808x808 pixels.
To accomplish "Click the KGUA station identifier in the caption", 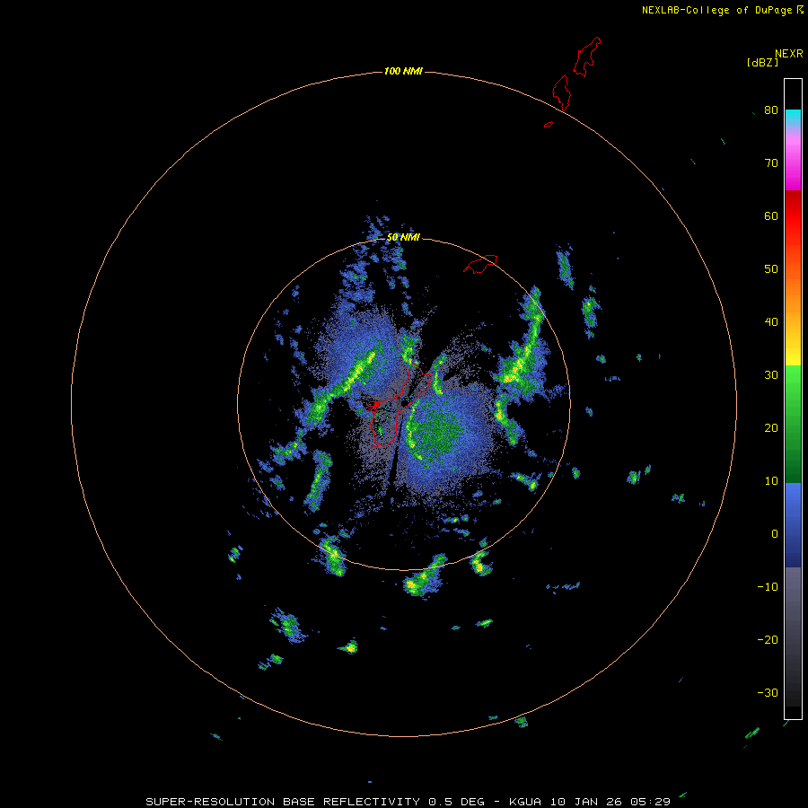I will pyautogui.click(x=526, y=802).
